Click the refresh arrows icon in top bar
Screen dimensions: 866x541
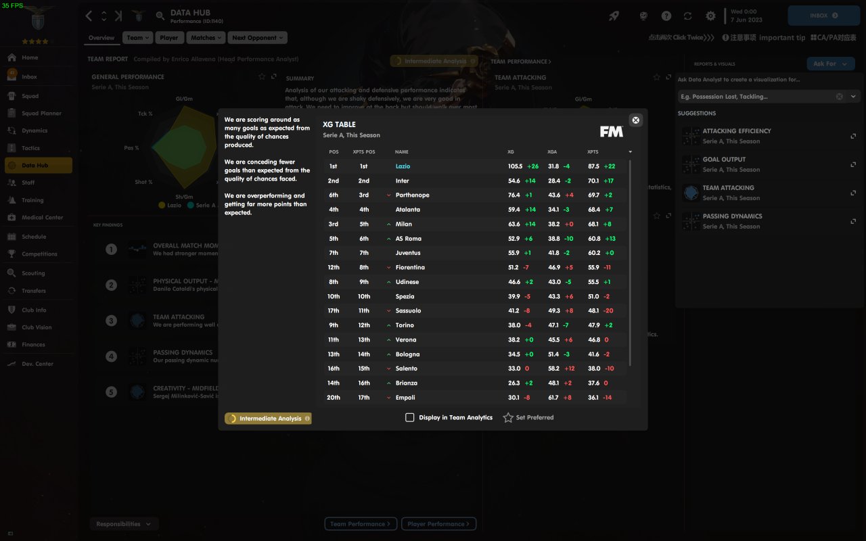pyautogui.click(x=688, y=16)
